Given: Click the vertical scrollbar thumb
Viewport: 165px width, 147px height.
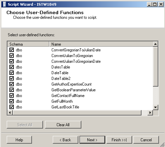Looking at the screenshot, I should (156, 66).
